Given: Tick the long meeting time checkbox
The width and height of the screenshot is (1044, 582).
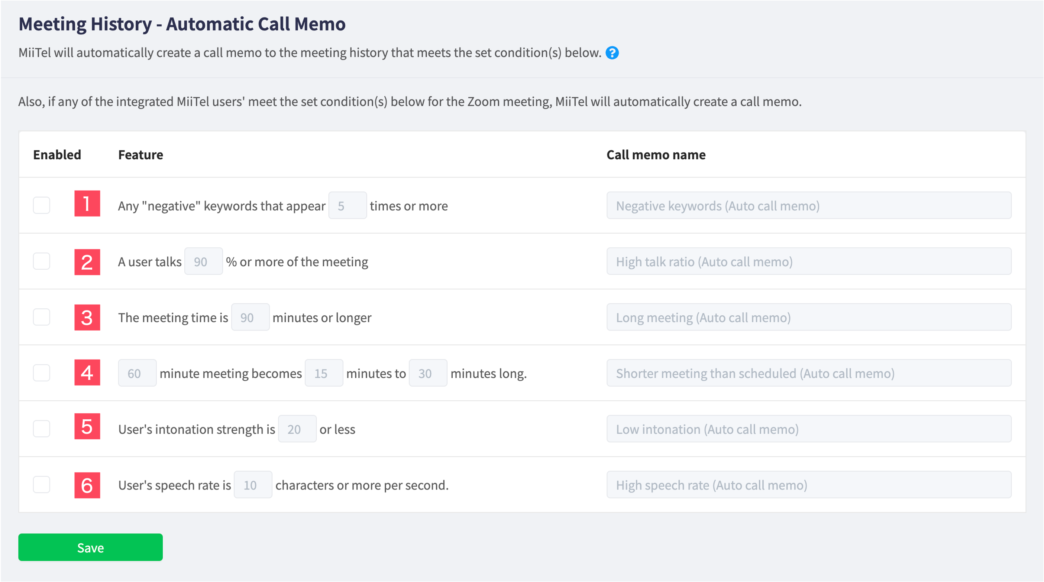Looking at the screenshot, I should [41, 317].
